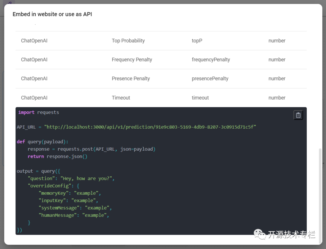The image size is (326, 249).
Task: Click 'number' type in frequencyPenalty row
Action: 277,60
